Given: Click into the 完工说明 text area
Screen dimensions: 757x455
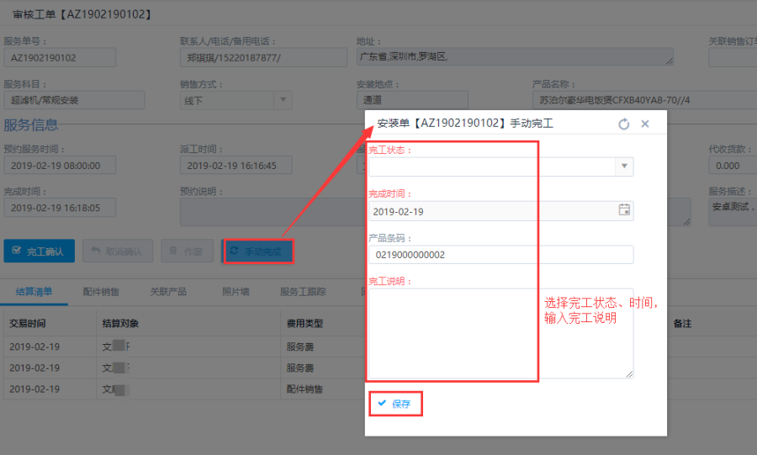Looking at the screenshot, I should (500, 333).
